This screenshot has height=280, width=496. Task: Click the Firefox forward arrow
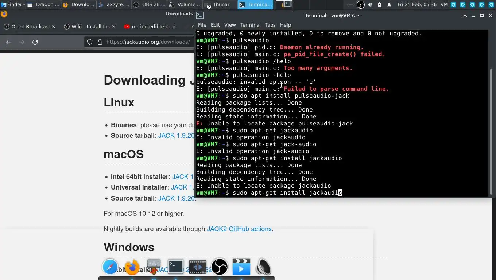22,42
